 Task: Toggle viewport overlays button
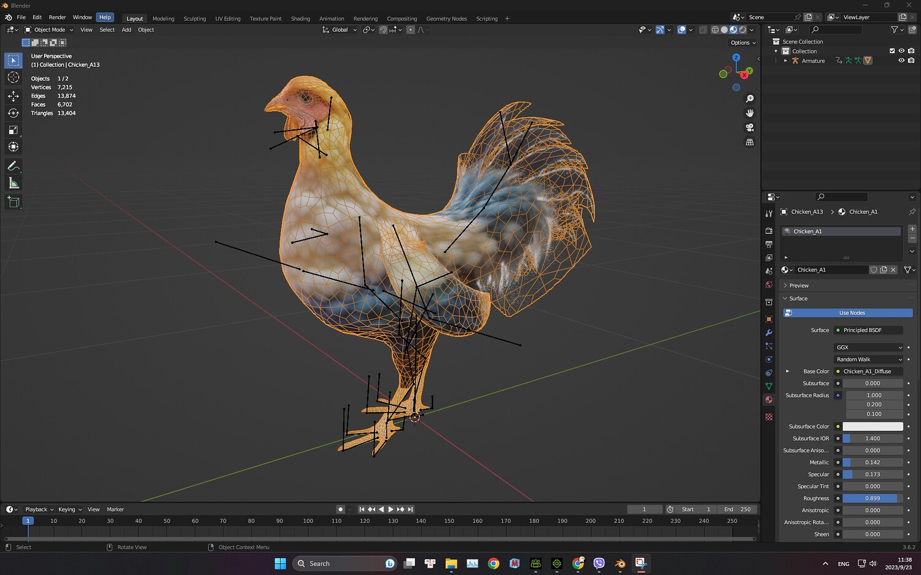pos(682,29)
